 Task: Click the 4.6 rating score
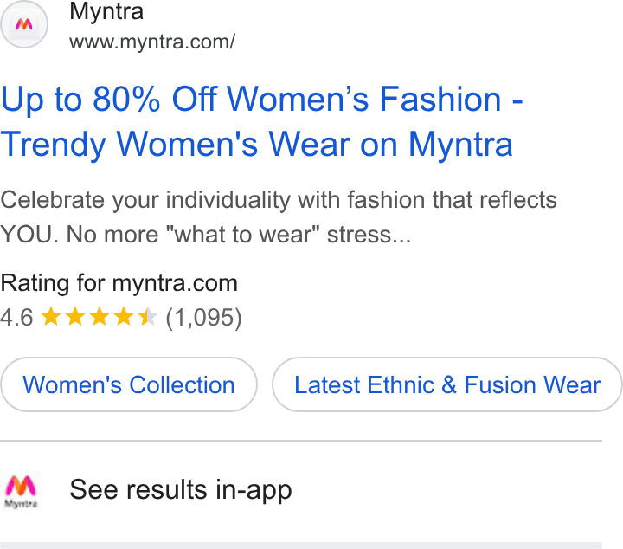point(16,318)
